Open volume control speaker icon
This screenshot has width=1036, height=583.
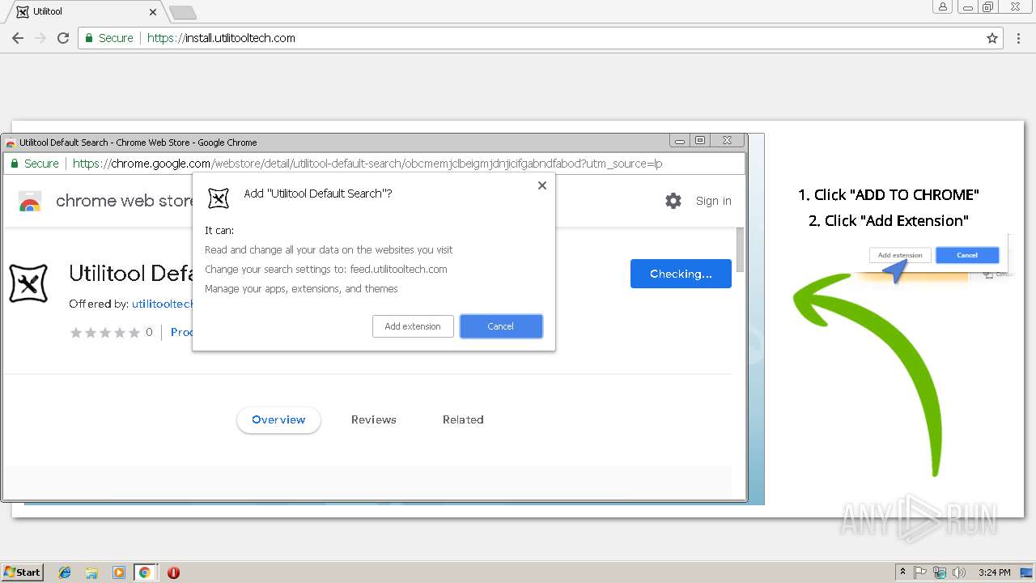pos(959,572)
